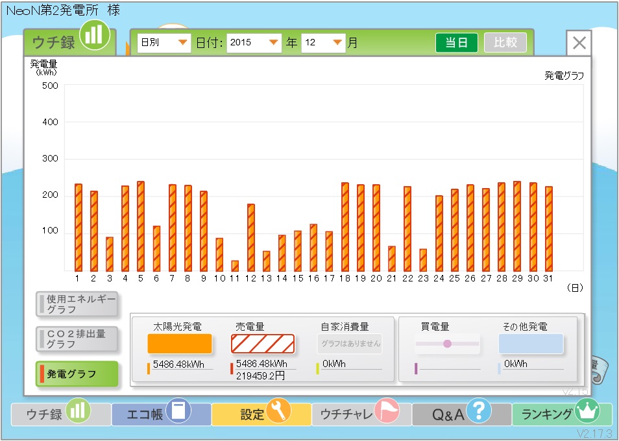
Task: Click the crown icon on ランキング
Action: (587, 411)
